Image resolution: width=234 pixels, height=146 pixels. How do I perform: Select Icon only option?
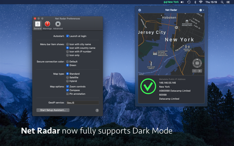(x=67, y=55)
